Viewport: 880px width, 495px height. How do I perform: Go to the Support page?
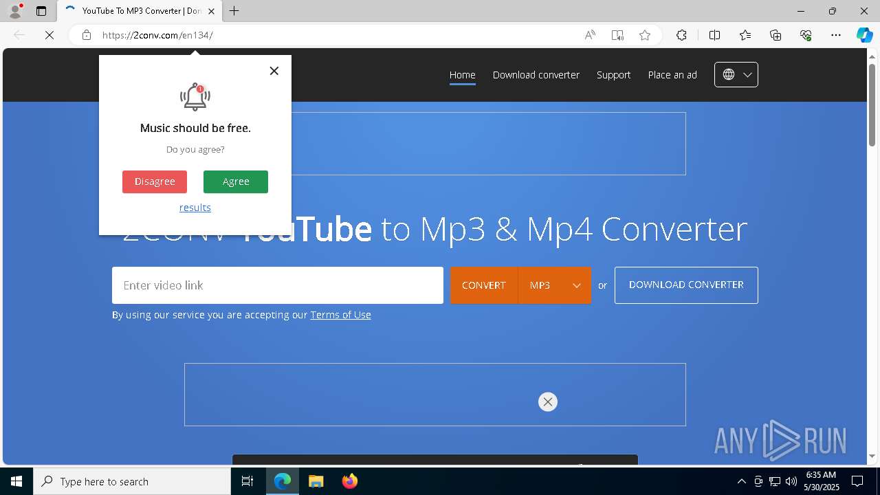(614, 75)
